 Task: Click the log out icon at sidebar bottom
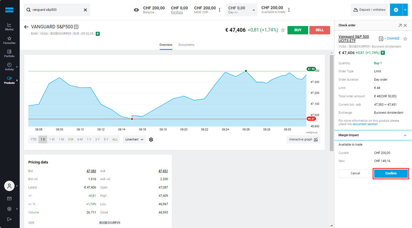(x=9, y=219)
